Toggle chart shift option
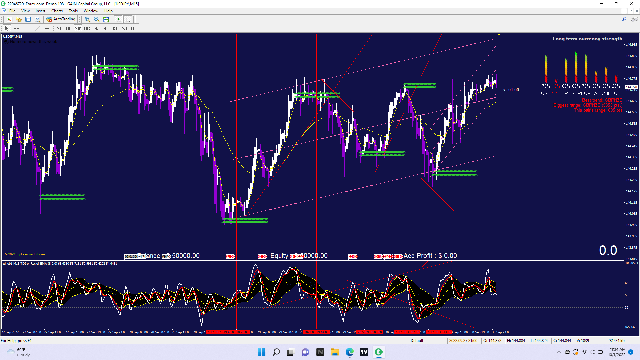 [128, 19]
